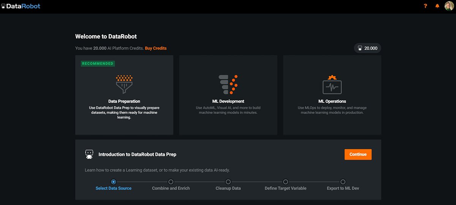Open the user profile avatar
The width and height of the screenshot is (456, 205).
449,6
